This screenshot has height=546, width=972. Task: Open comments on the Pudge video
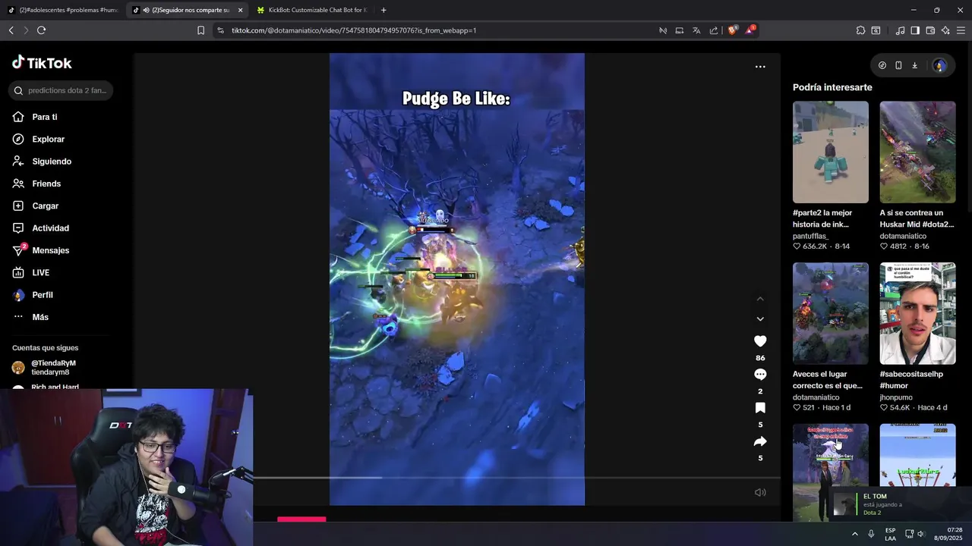tap(760, 375)
